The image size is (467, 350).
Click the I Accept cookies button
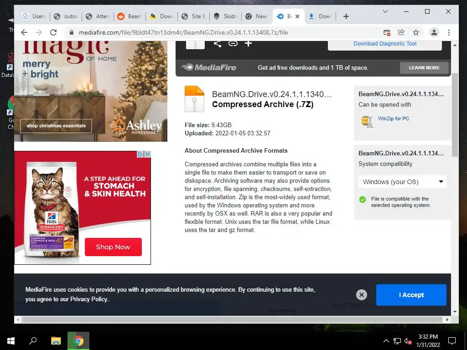[x=411, y=295]
